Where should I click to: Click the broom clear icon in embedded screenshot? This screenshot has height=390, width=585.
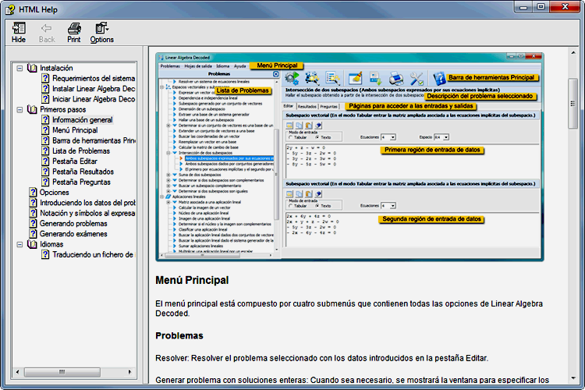[355, 78]
